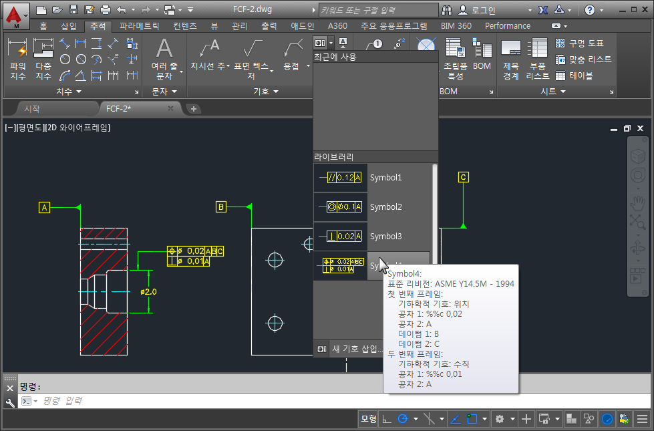Screen dimensions: 654x431
Task: Open the undo history dropdown arrow
Action: 133,9
